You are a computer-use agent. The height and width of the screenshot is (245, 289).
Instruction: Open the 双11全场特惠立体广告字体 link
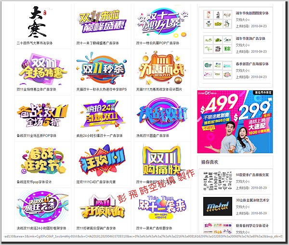[x=36, y=89]
